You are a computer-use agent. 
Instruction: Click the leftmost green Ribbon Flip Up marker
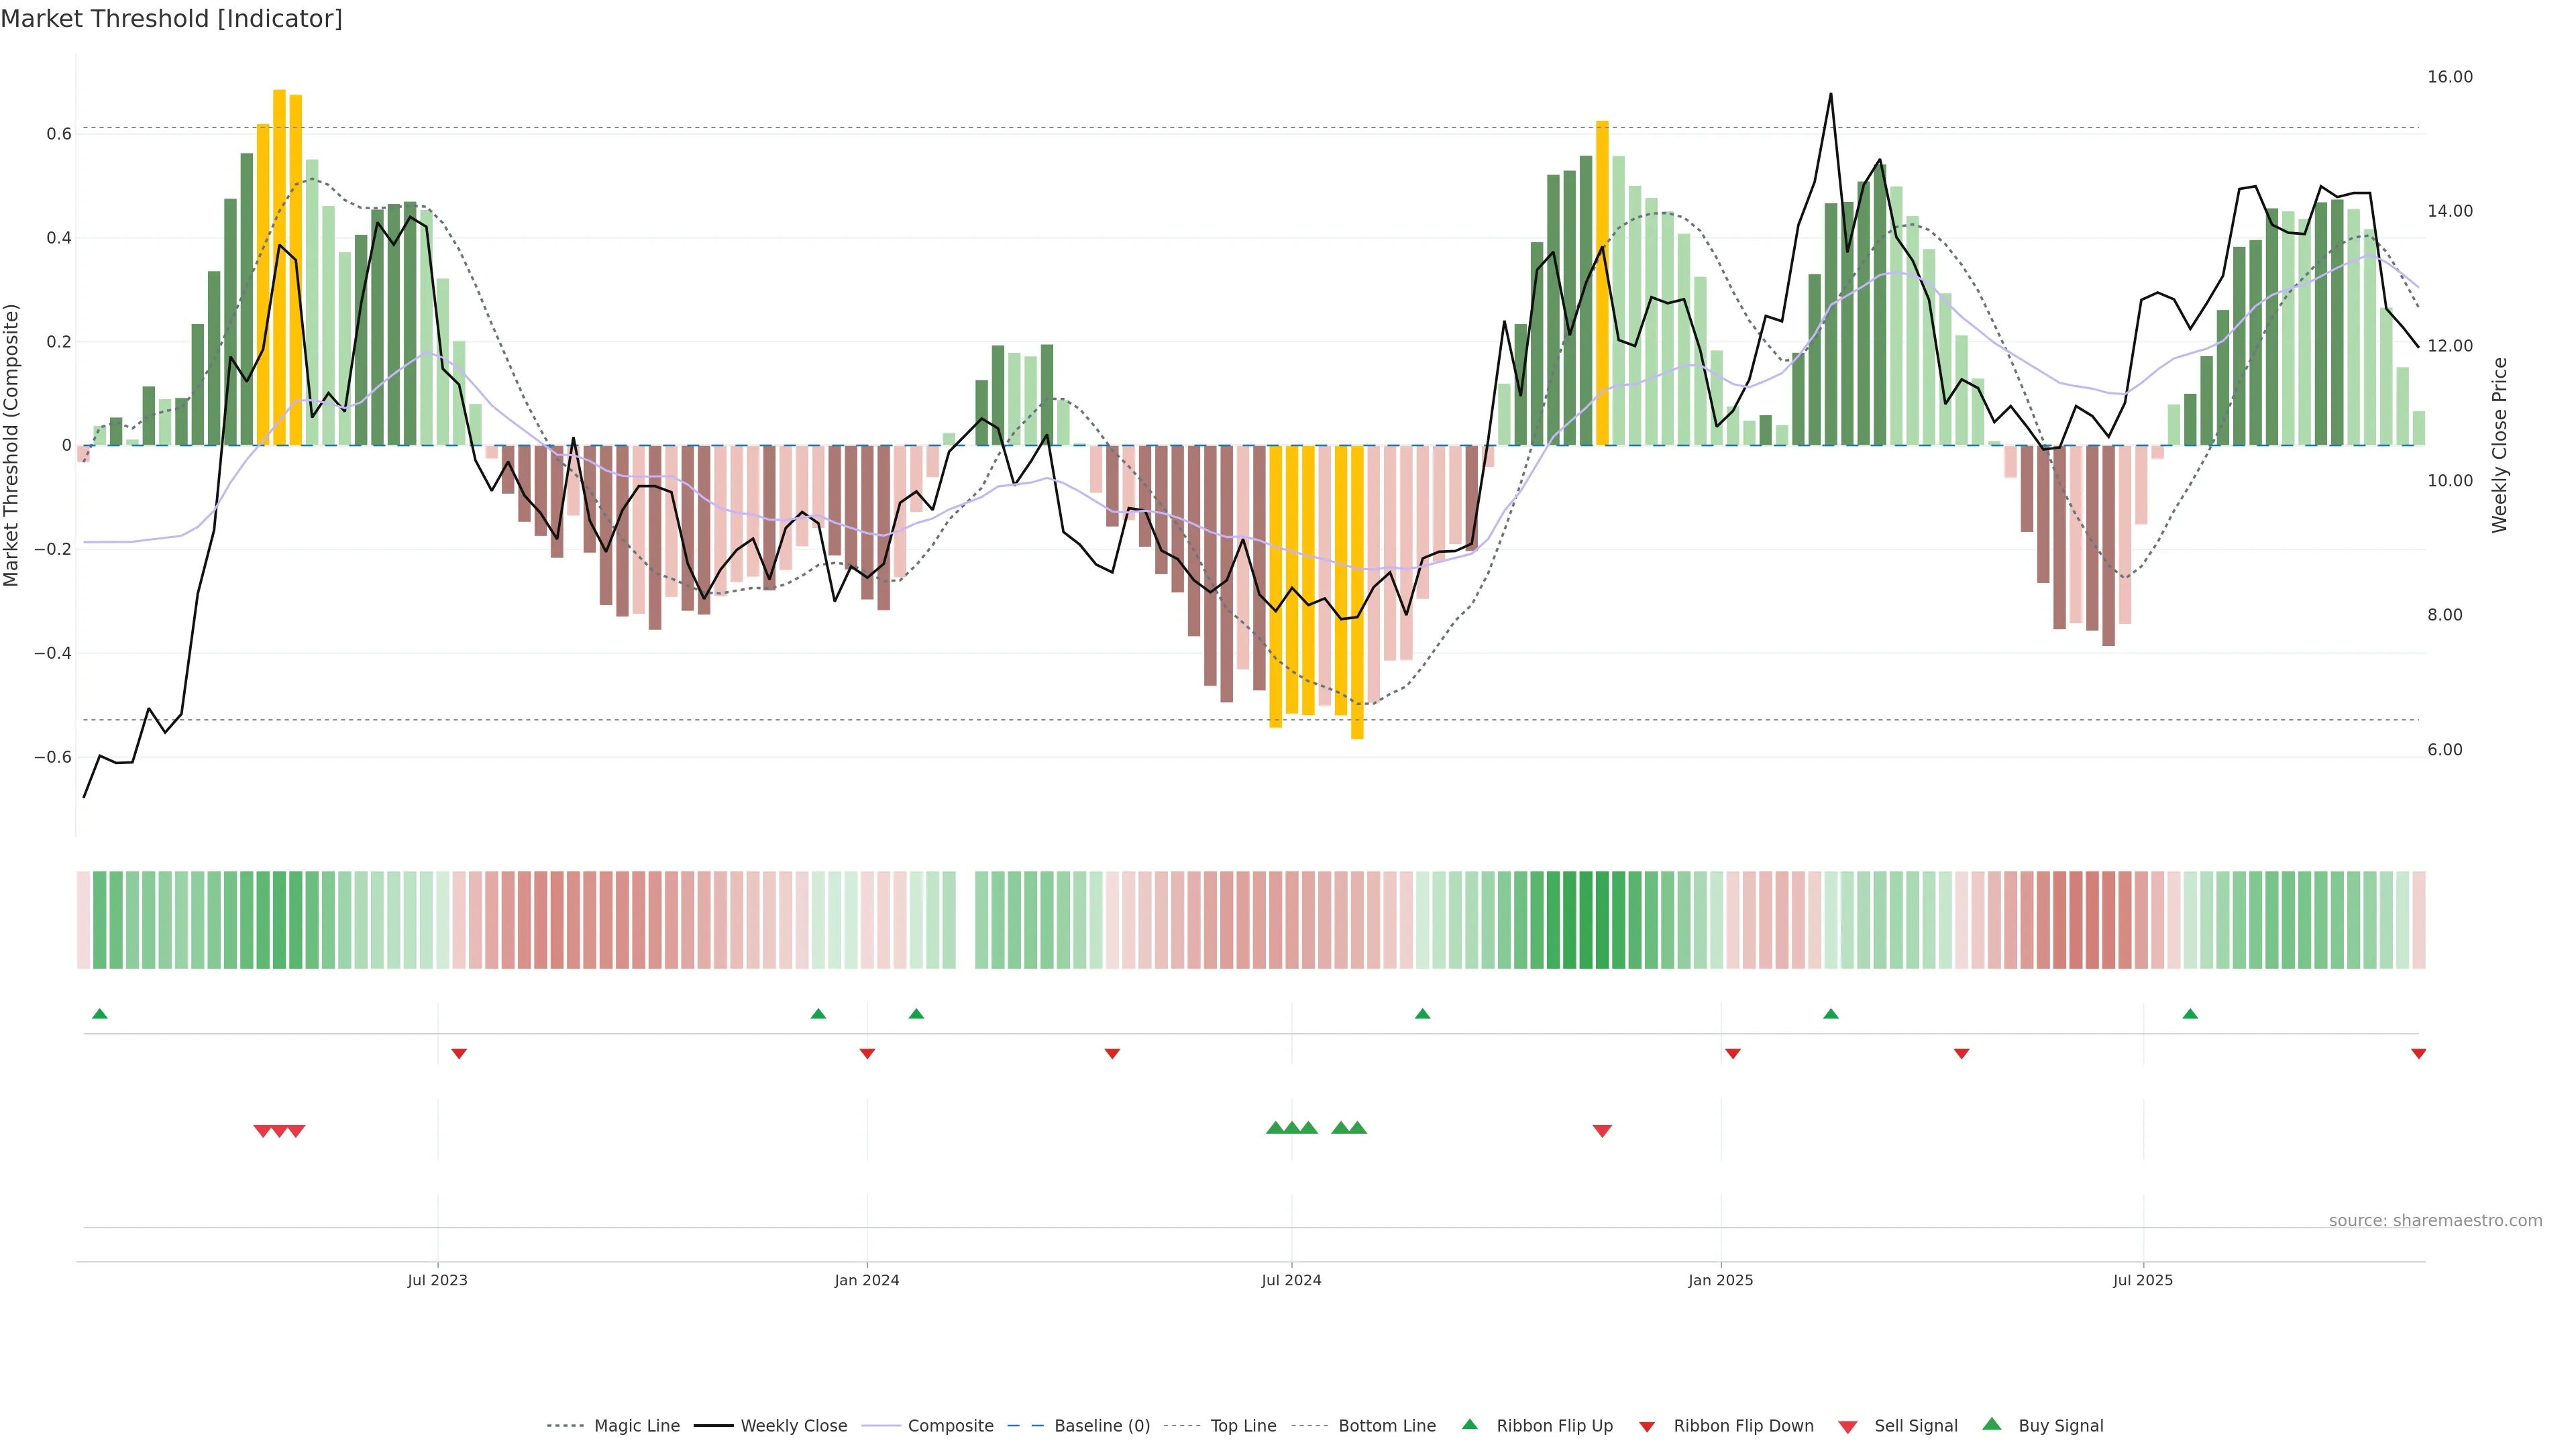pos(99,1014)
